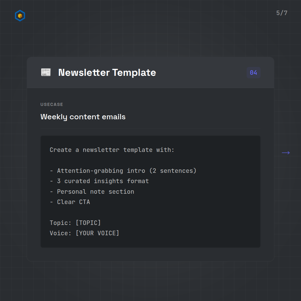Click the 5/7 slide counter
Viewport: 301px width, 301px height.
(281, 13)
